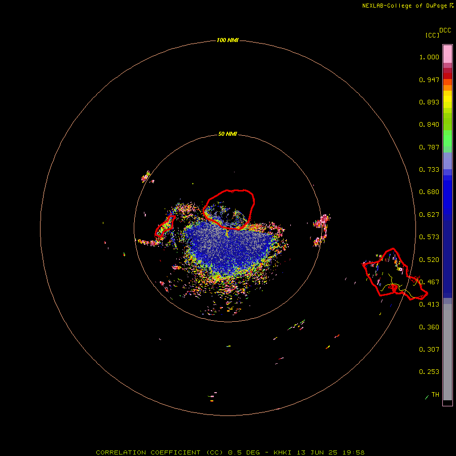Viewport: 456px width, 456px height.
Task: Click the 0.253 color scale value
Action: [429, 372]
